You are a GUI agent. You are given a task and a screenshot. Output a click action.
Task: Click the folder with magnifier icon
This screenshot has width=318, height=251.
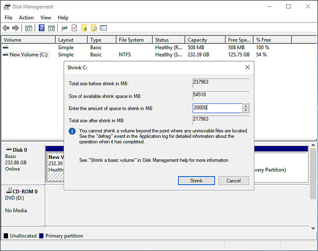[94, 28]
